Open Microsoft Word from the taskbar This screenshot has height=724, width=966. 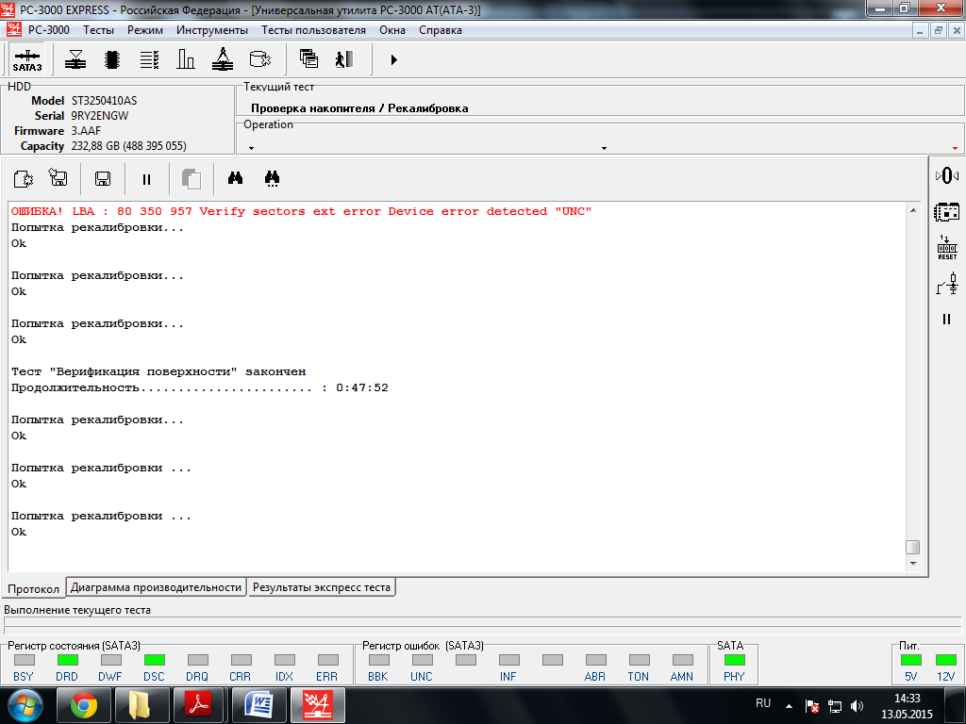coord(258,705)
